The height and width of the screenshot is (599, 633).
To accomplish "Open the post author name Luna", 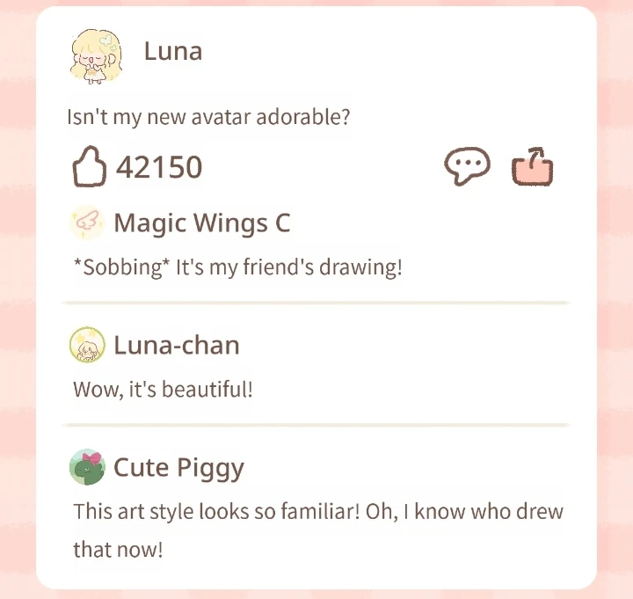I will (x=173, y=51).
